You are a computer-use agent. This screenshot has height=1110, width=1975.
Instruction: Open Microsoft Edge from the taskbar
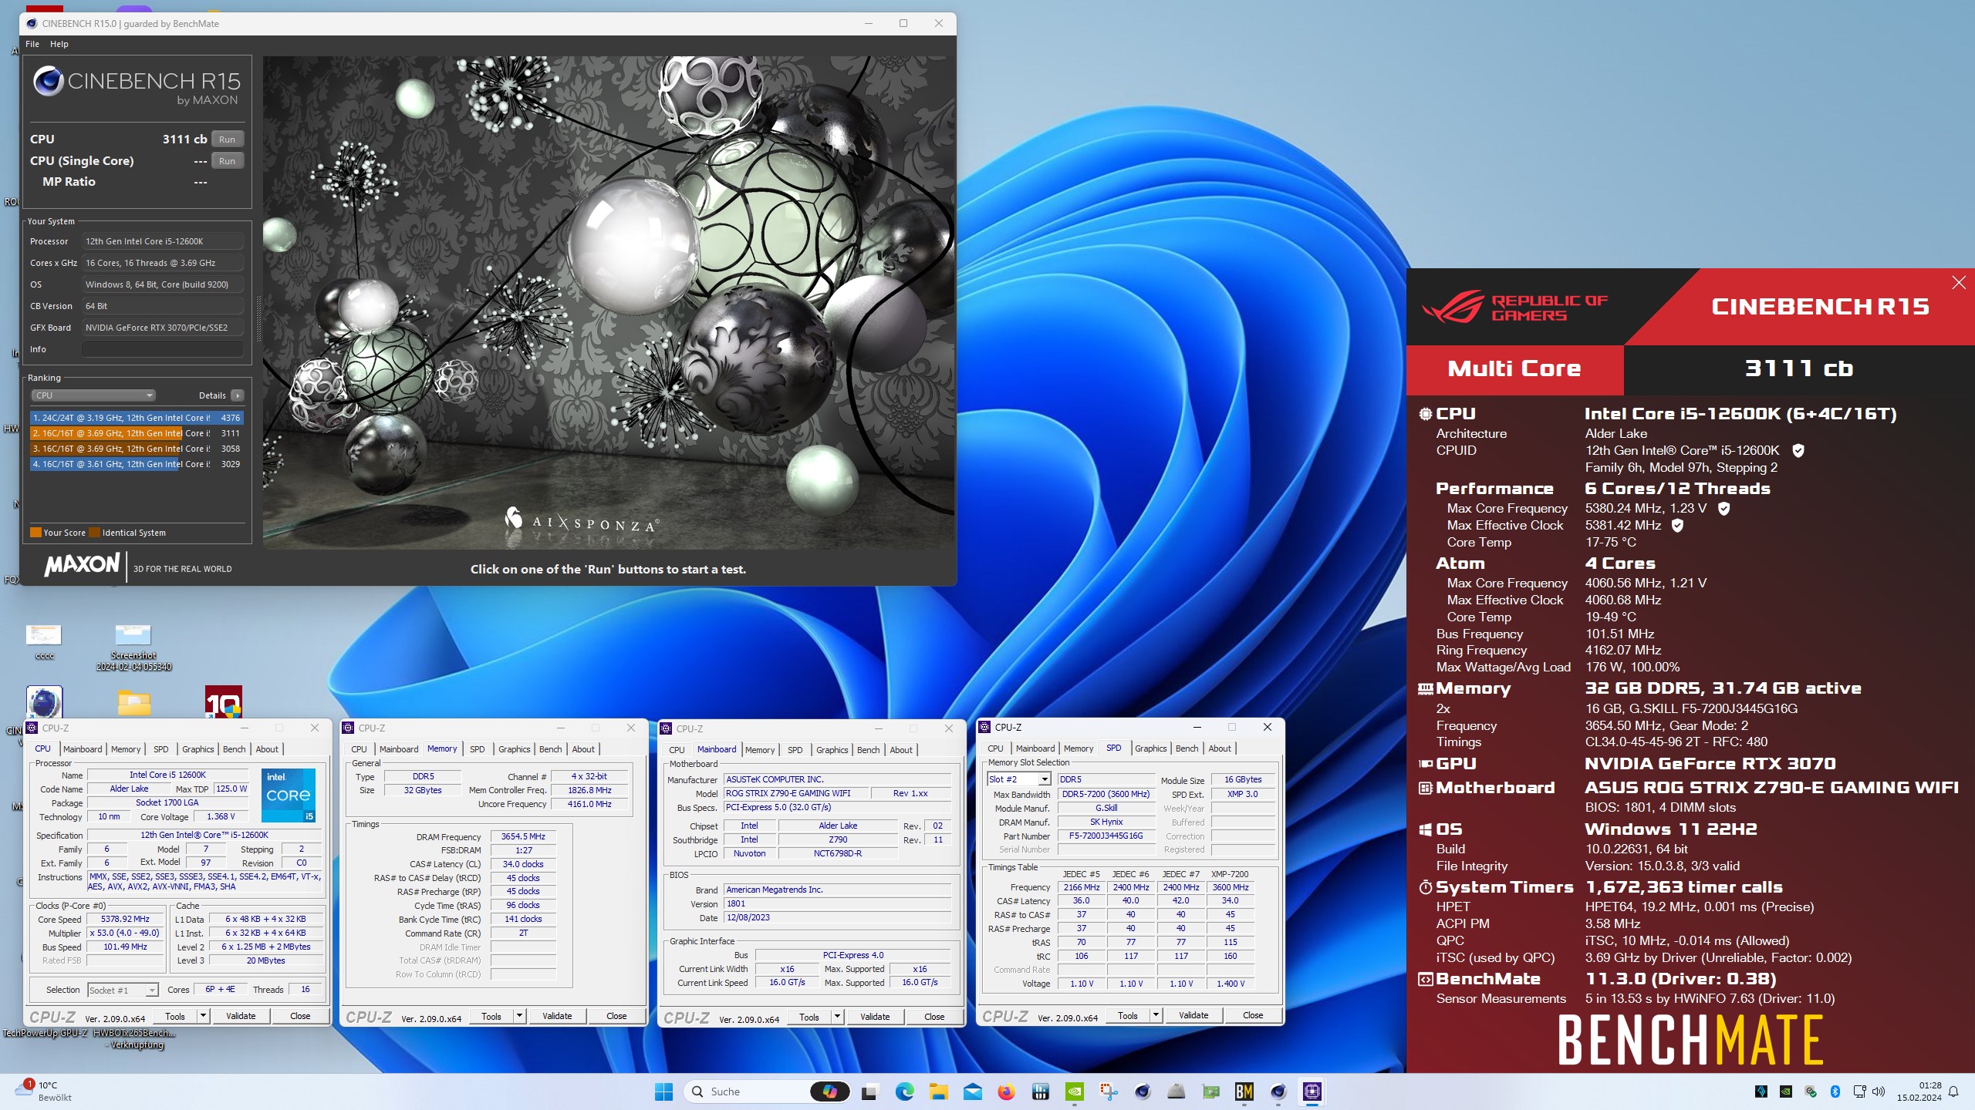(904, 1091)
